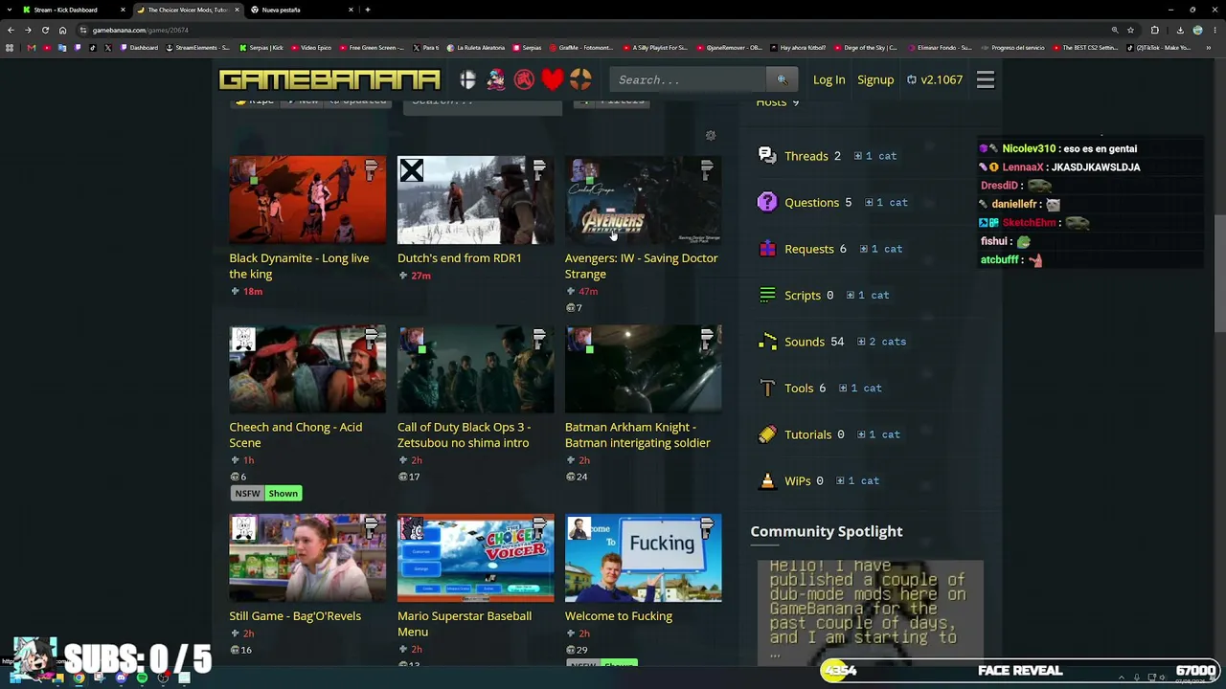Open the Sounds section
This screenshot has height=689, width=1226.
[805, 342]
